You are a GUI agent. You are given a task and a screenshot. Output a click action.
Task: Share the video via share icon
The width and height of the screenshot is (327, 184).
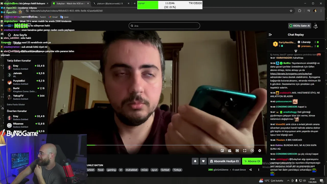pyautogui.click(x=250, y=170)
